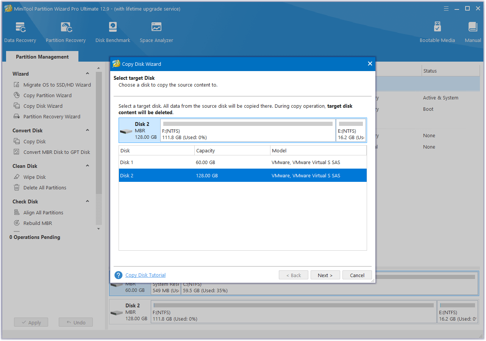Click sidebar scrollbar up arrow
The width and height of the screenshot is (486, 341).
pos(99,68)
